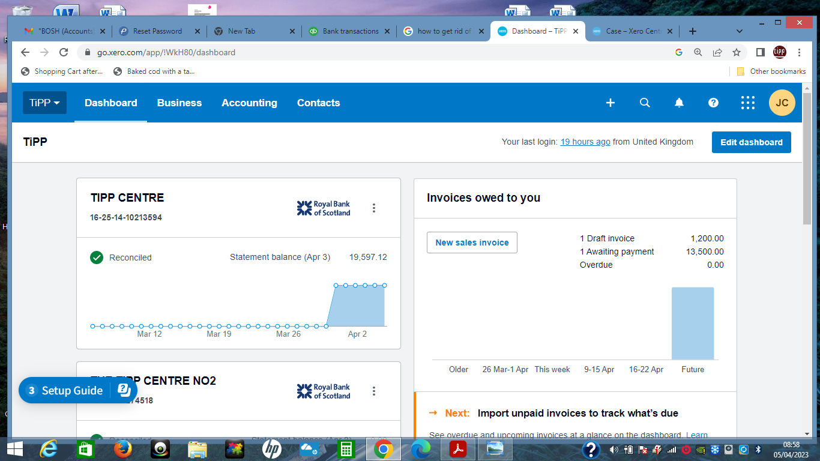The image size is (820, 461).
Task: Open the 'Shopping Cart after...' bookmark
Action: pyautogui.click(x=62, y=71)
